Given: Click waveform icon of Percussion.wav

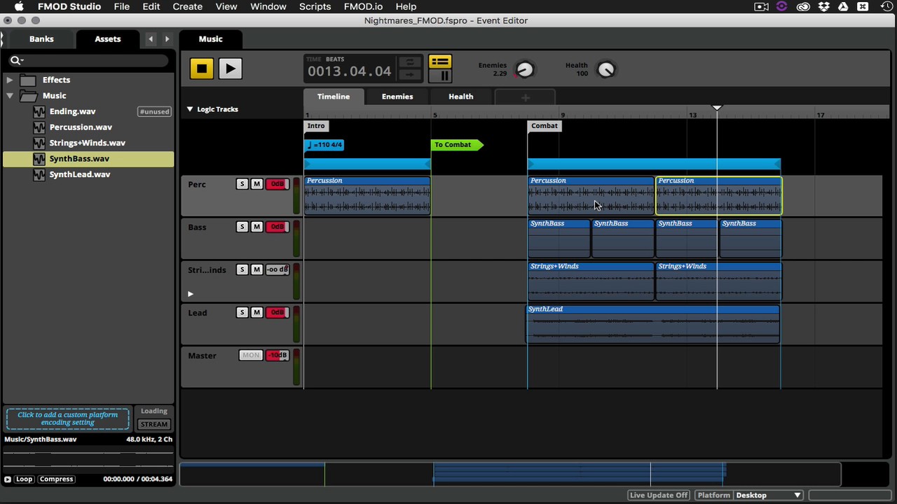Looking at the screenshot, I should [x=39, y=127].
